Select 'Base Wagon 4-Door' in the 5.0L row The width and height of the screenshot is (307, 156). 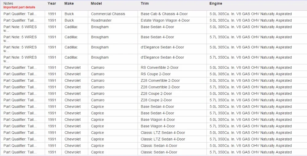pos(157,120)
